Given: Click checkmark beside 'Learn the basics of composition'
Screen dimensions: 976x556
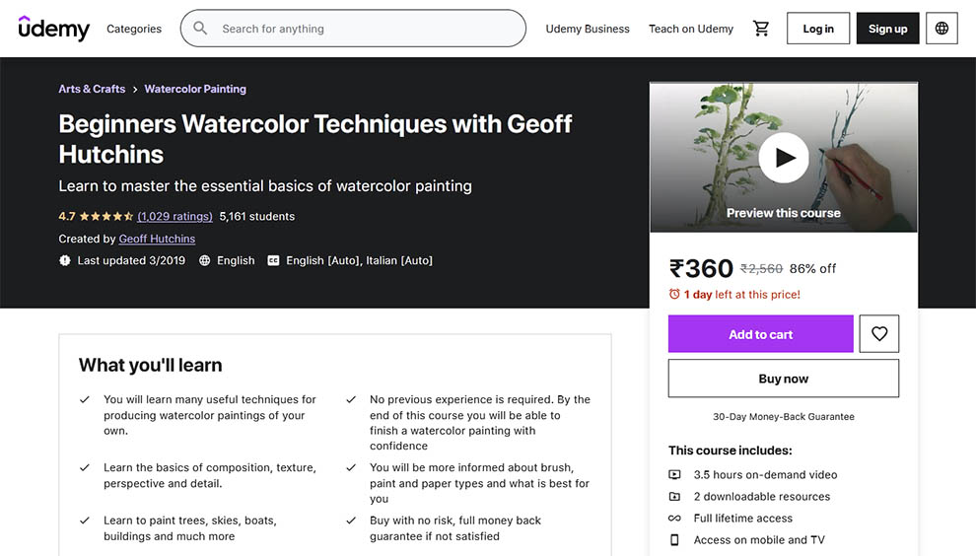Looking at the screenshot, I should coord(85,467).
